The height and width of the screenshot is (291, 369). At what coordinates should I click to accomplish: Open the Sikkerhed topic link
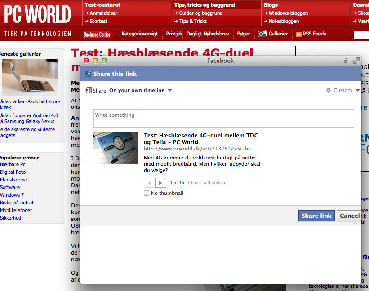click(11, 218)
